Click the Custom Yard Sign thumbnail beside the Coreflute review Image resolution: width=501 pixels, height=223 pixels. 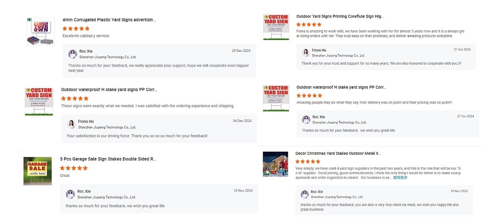pos(276,27)
